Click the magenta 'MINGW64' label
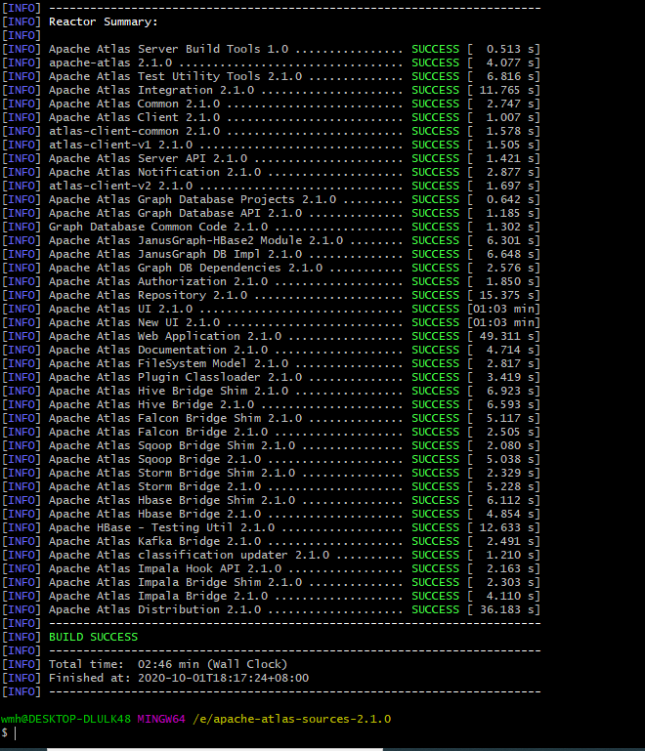The width and height of the screenshot is (645, 751). pos(161,720)
